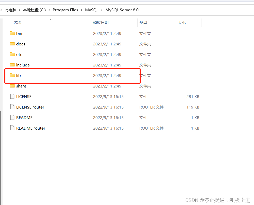Click the LICENSE.router file icon
The image size is (254, 205).
pyautogui.click(x=12, y=107)
